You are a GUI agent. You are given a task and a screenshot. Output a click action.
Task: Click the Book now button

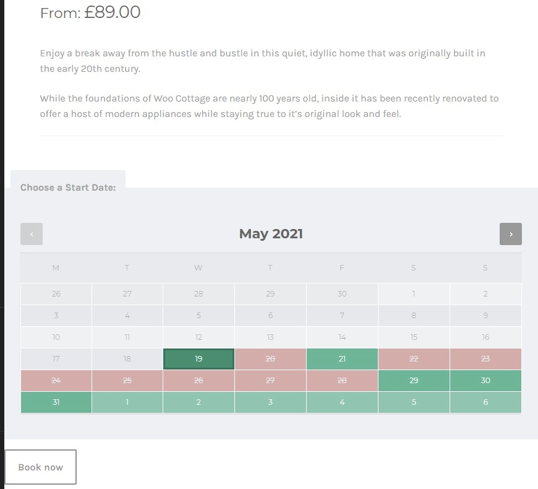(x=41, y=467)
